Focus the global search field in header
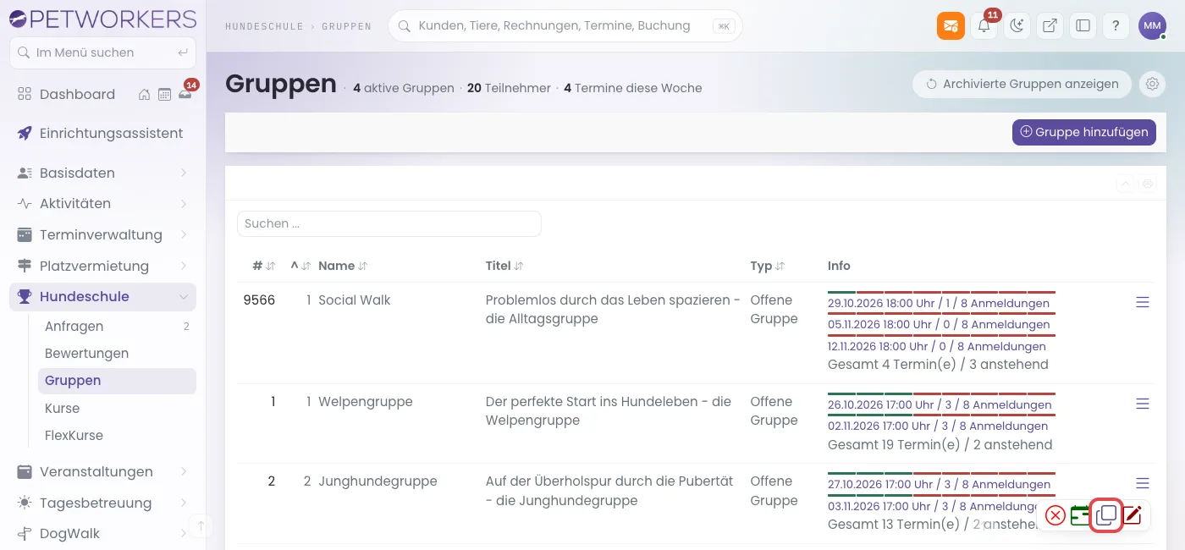The width and height of the screenshot is (1185, 550). click(x=565, y=26)
